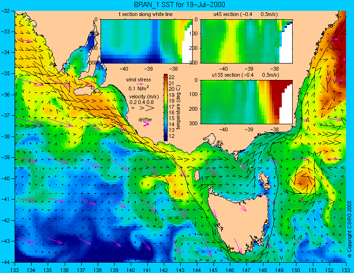Click the warm eddy east of Tasmania near 40S
The width and height of the screenshot is (354, 273).
click(x=302, y=181)
